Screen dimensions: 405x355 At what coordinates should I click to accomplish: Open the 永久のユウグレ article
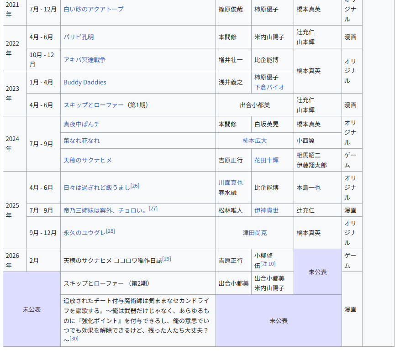click(x=84, y=233)
